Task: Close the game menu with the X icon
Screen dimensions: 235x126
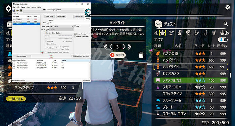Action: [x=228, y=7]
